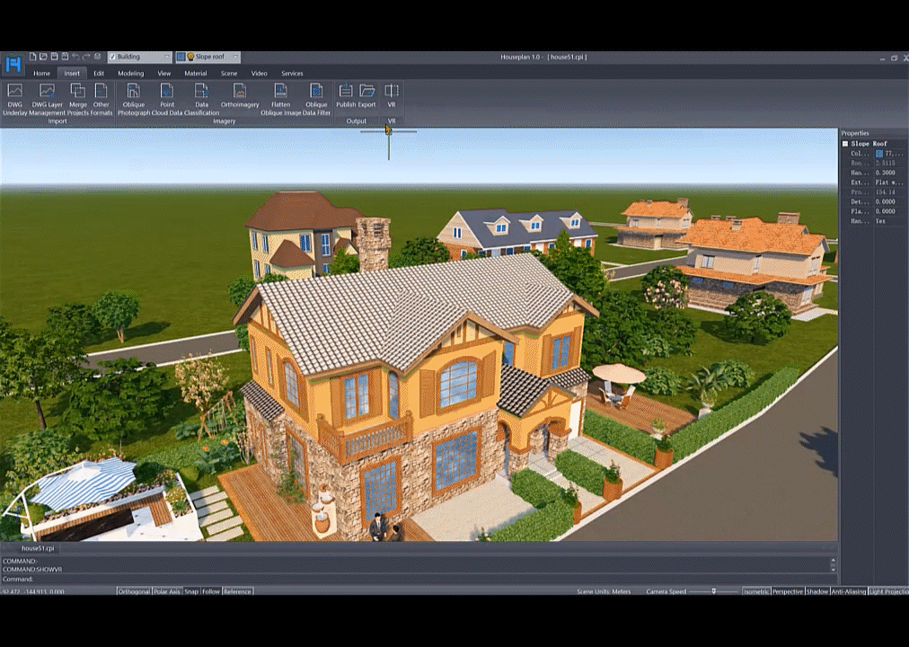
Task: Toggle the Snap option
Action: coord(191,591)
